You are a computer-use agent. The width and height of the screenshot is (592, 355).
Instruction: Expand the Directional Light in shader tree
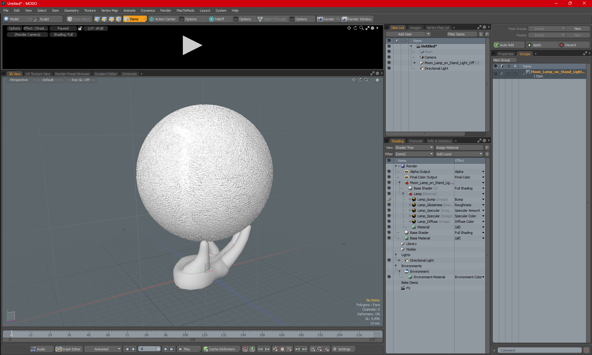tap(399, 260)
